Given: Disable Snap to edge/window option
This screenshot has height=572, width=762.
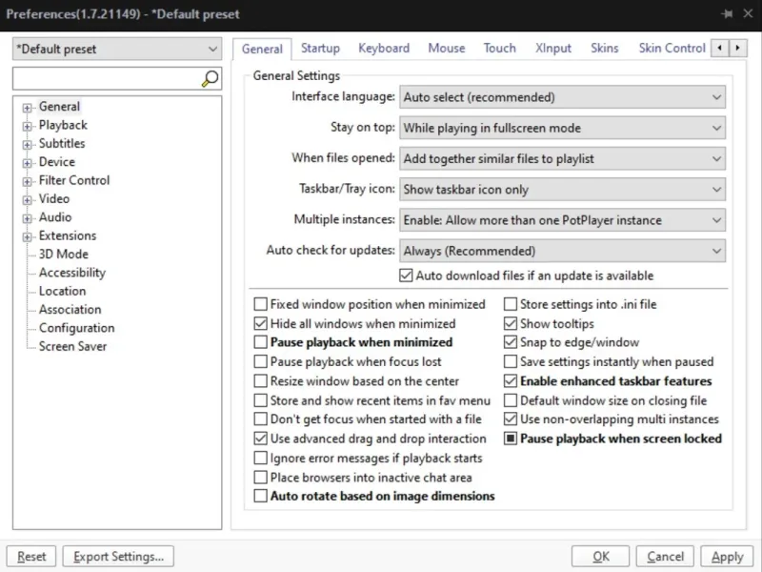Looking at the screenshot, I should (x=511, y=343).
